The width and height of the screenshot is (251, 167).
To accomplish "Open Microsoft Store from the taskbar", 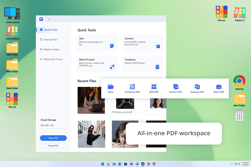I will coord(125,164).
